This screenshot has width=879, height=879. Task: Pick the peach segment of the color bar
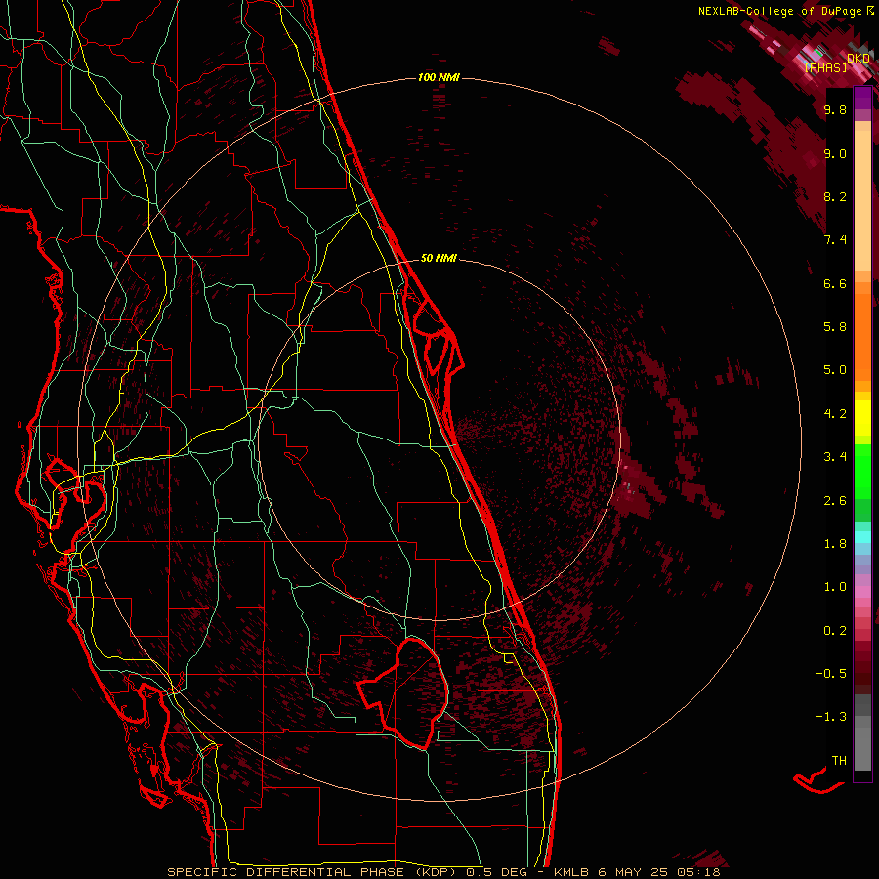click(862, 202)
